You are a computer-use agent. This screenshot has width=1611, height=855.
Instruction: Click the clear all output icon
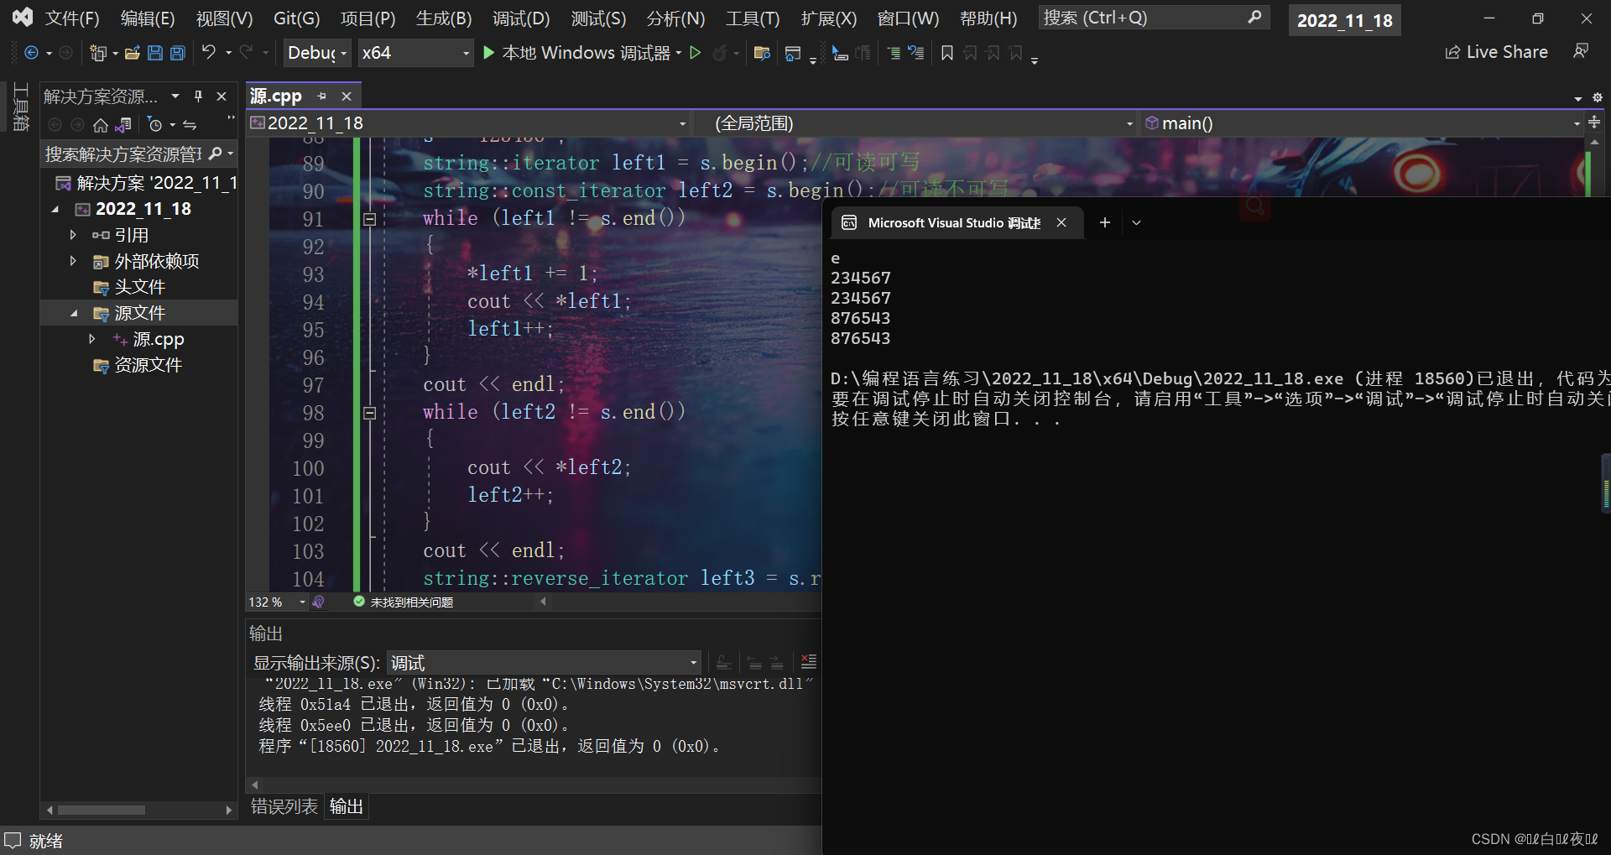[808, 662]
